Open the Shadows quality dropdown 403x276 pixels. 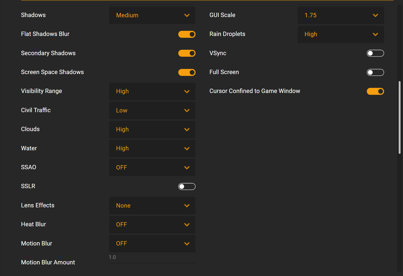[x=152, y=15]
